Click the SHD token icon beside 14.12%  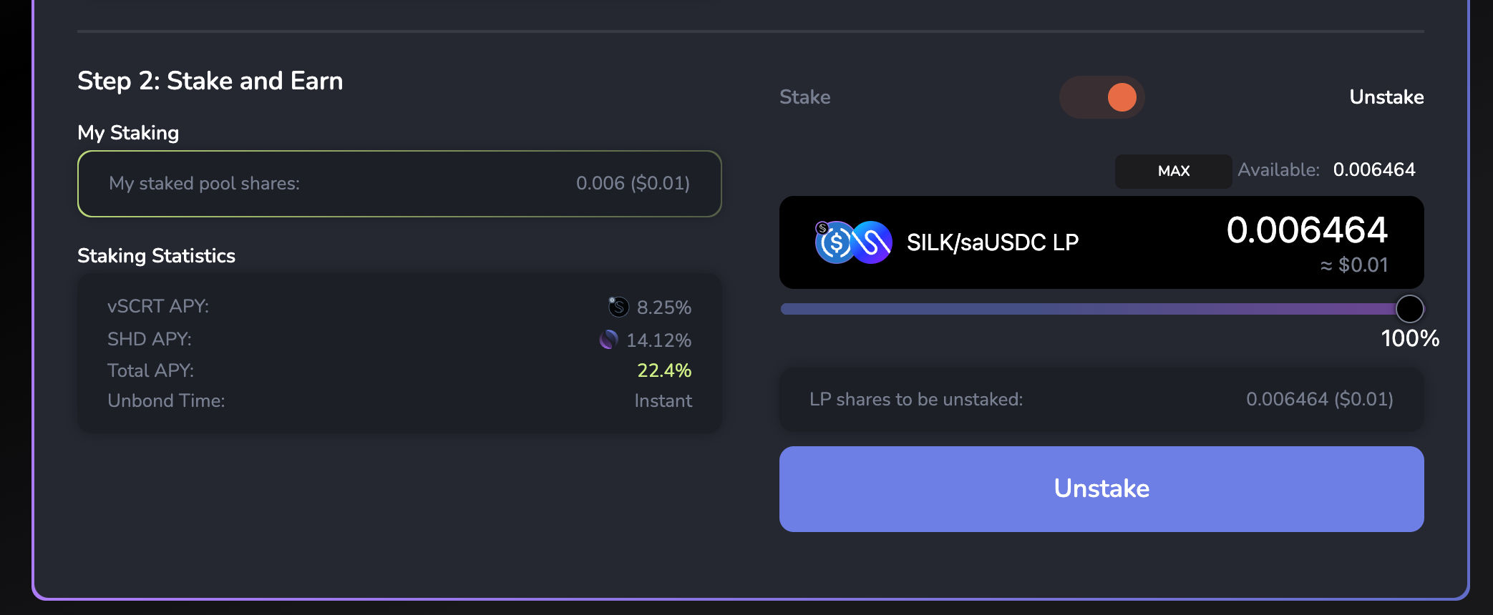coord(608,340)
